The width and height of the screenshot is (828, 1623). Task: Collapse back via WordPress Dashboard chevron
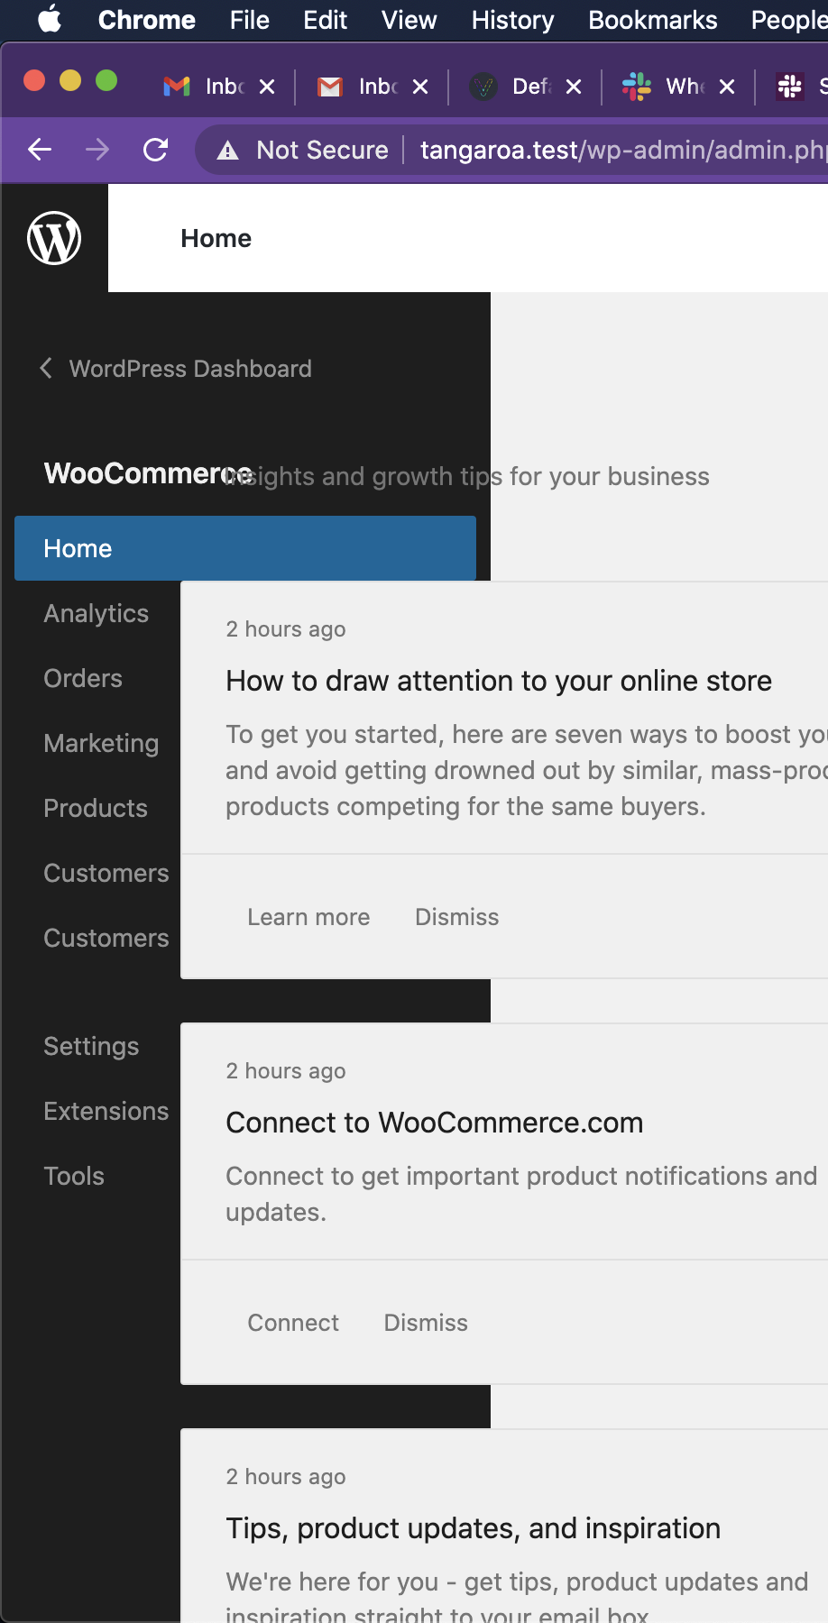(x=45, y=368)
